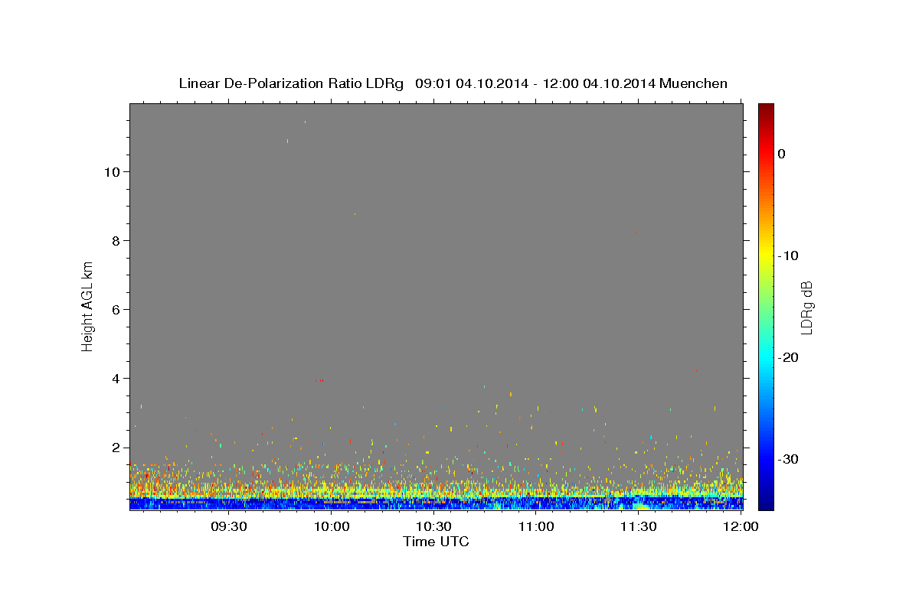Click the height tick label 8
Screen dimensions: 919x612
[114, 241]
